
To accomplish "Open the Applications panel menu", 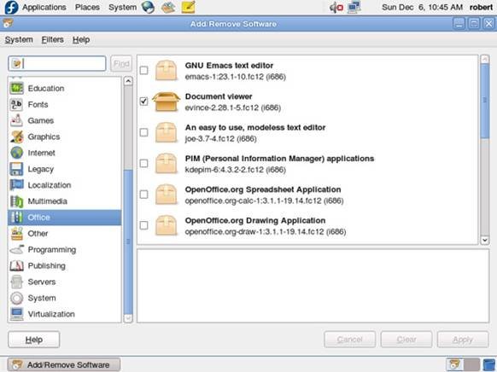I will coord(44,7).
